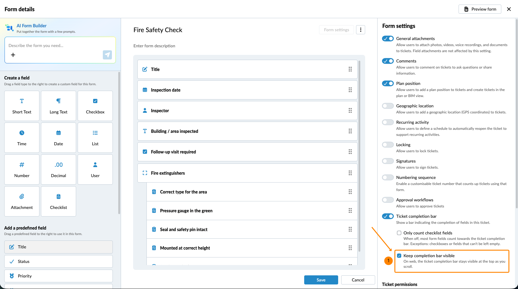
Task: Add the predefined Status field
Action: pyautogui.click(x=59, y=261)
